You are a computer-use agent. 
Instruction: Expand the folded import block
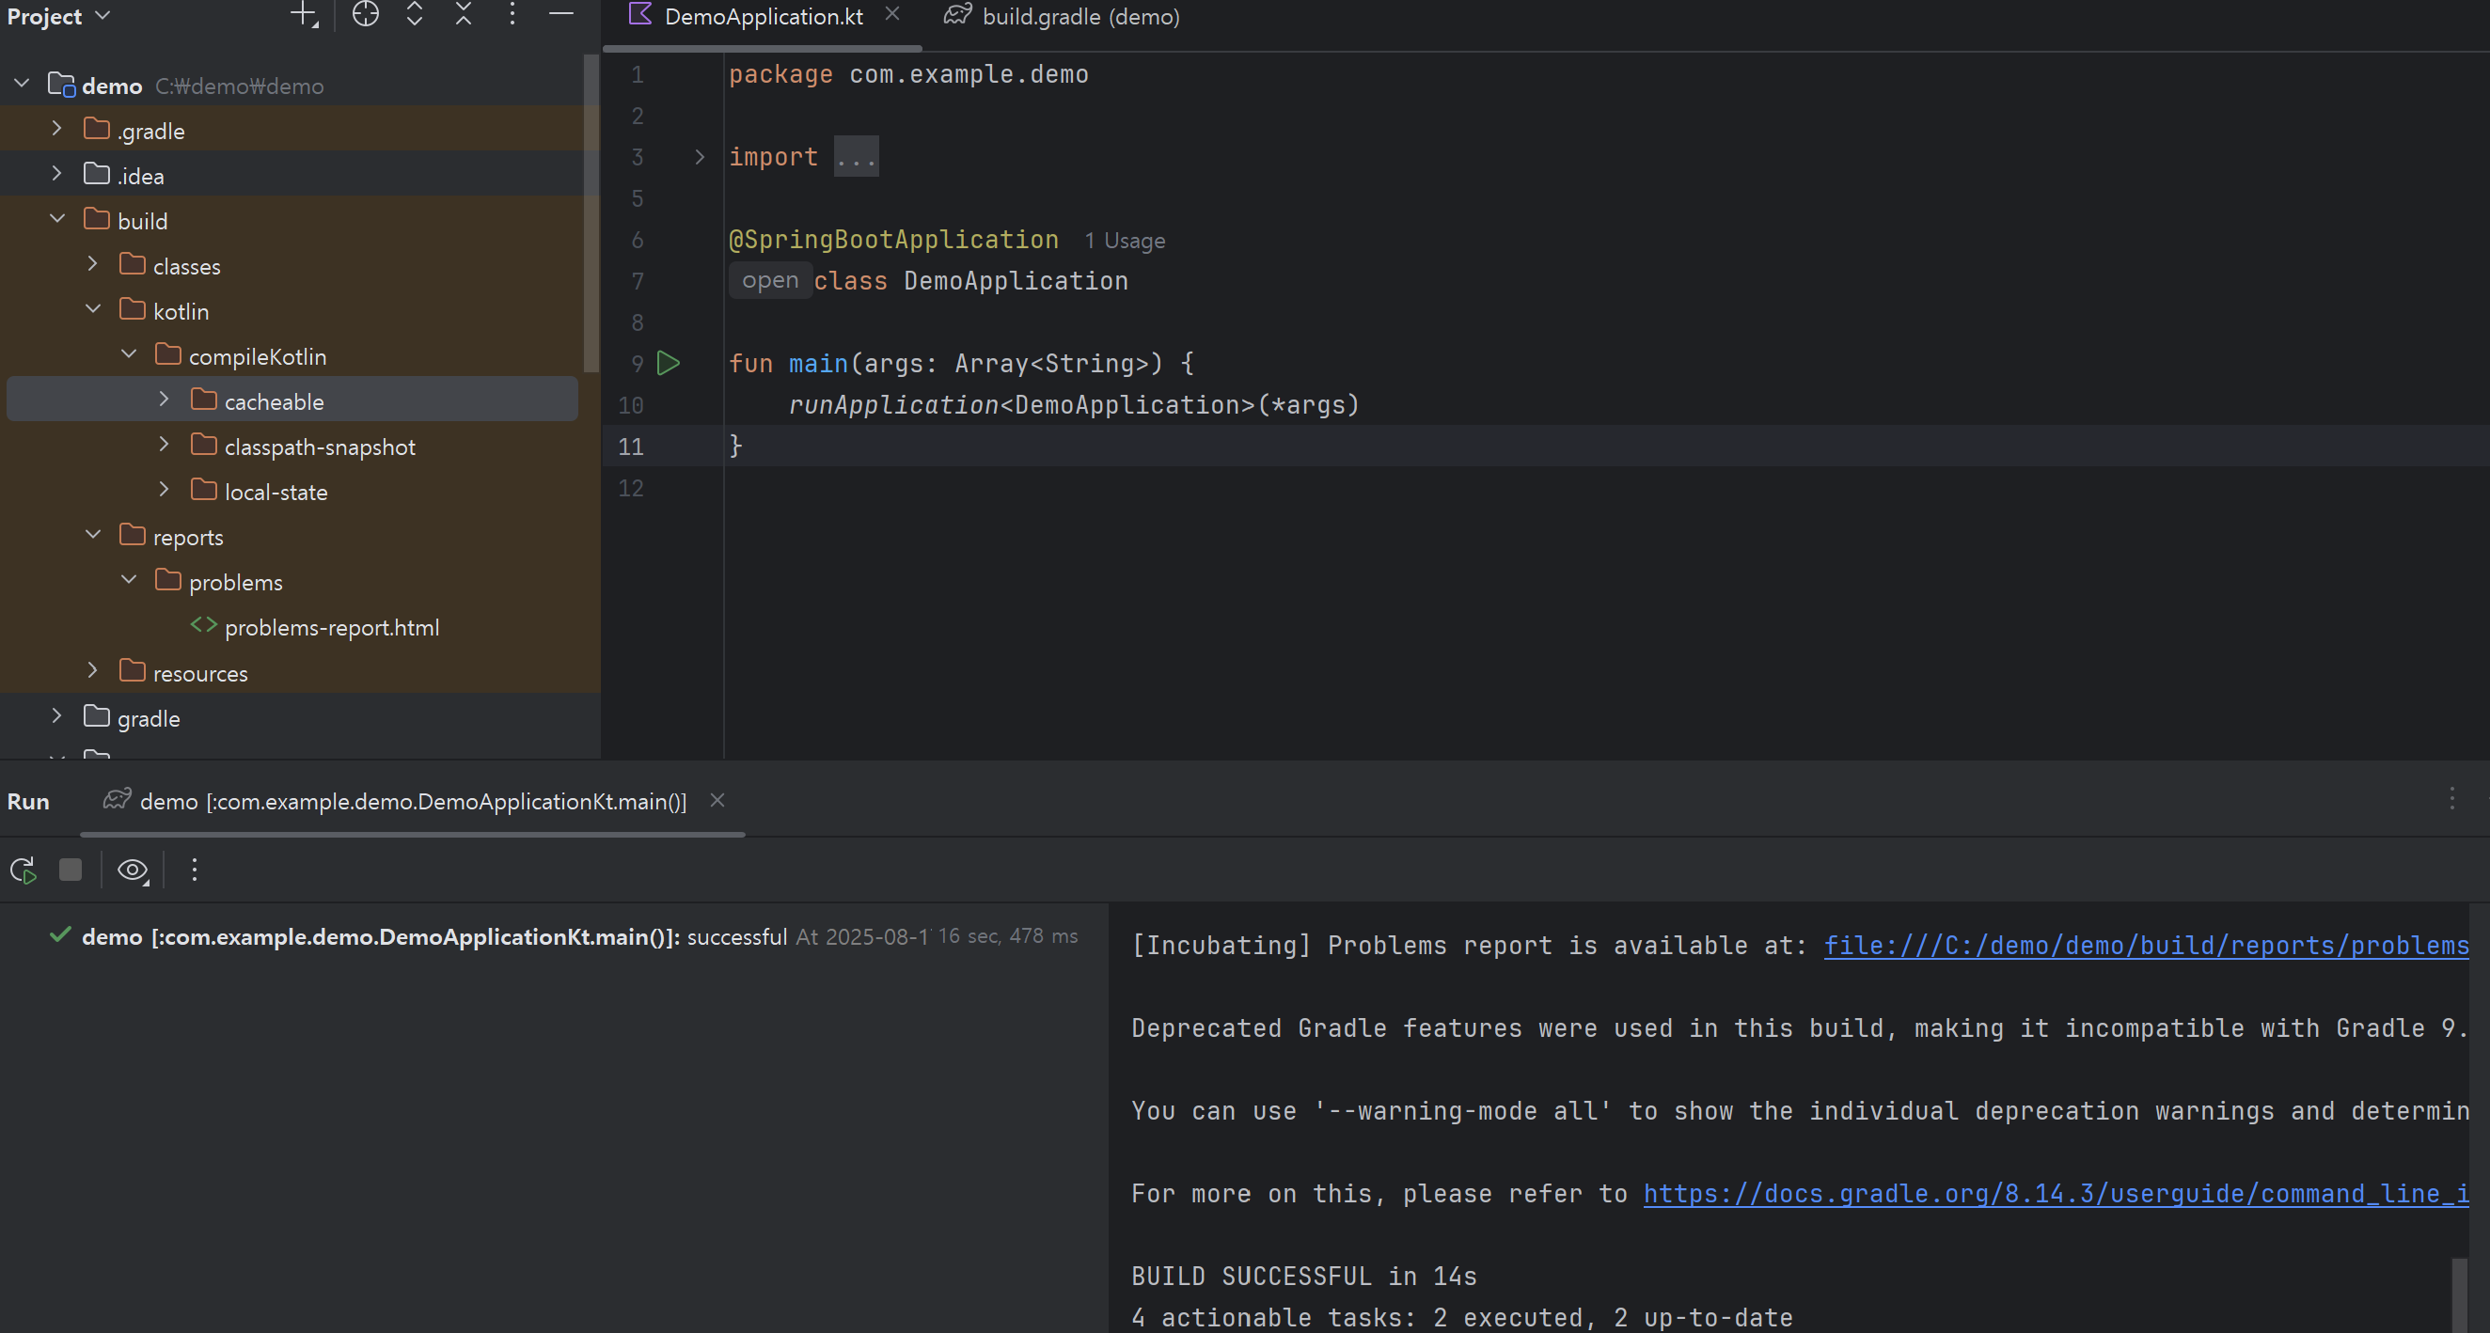pyautogui.click(x=700, y=157)
